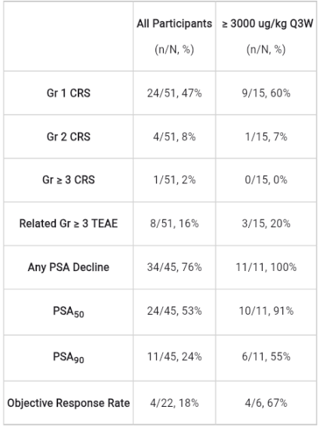This screenshot has height=428, width=320.
Task: Select the 24/45, 53% cell
Action: [x=174, y=311]
